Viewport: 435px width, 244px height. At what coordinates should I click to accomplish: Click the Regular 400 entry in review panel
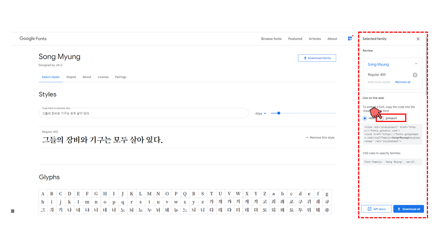click(x=376, y=75)
